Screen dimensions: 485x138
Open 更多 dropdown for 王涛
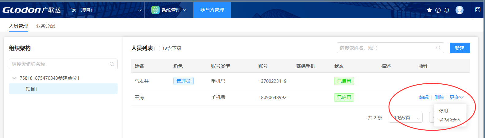[456, 97]
